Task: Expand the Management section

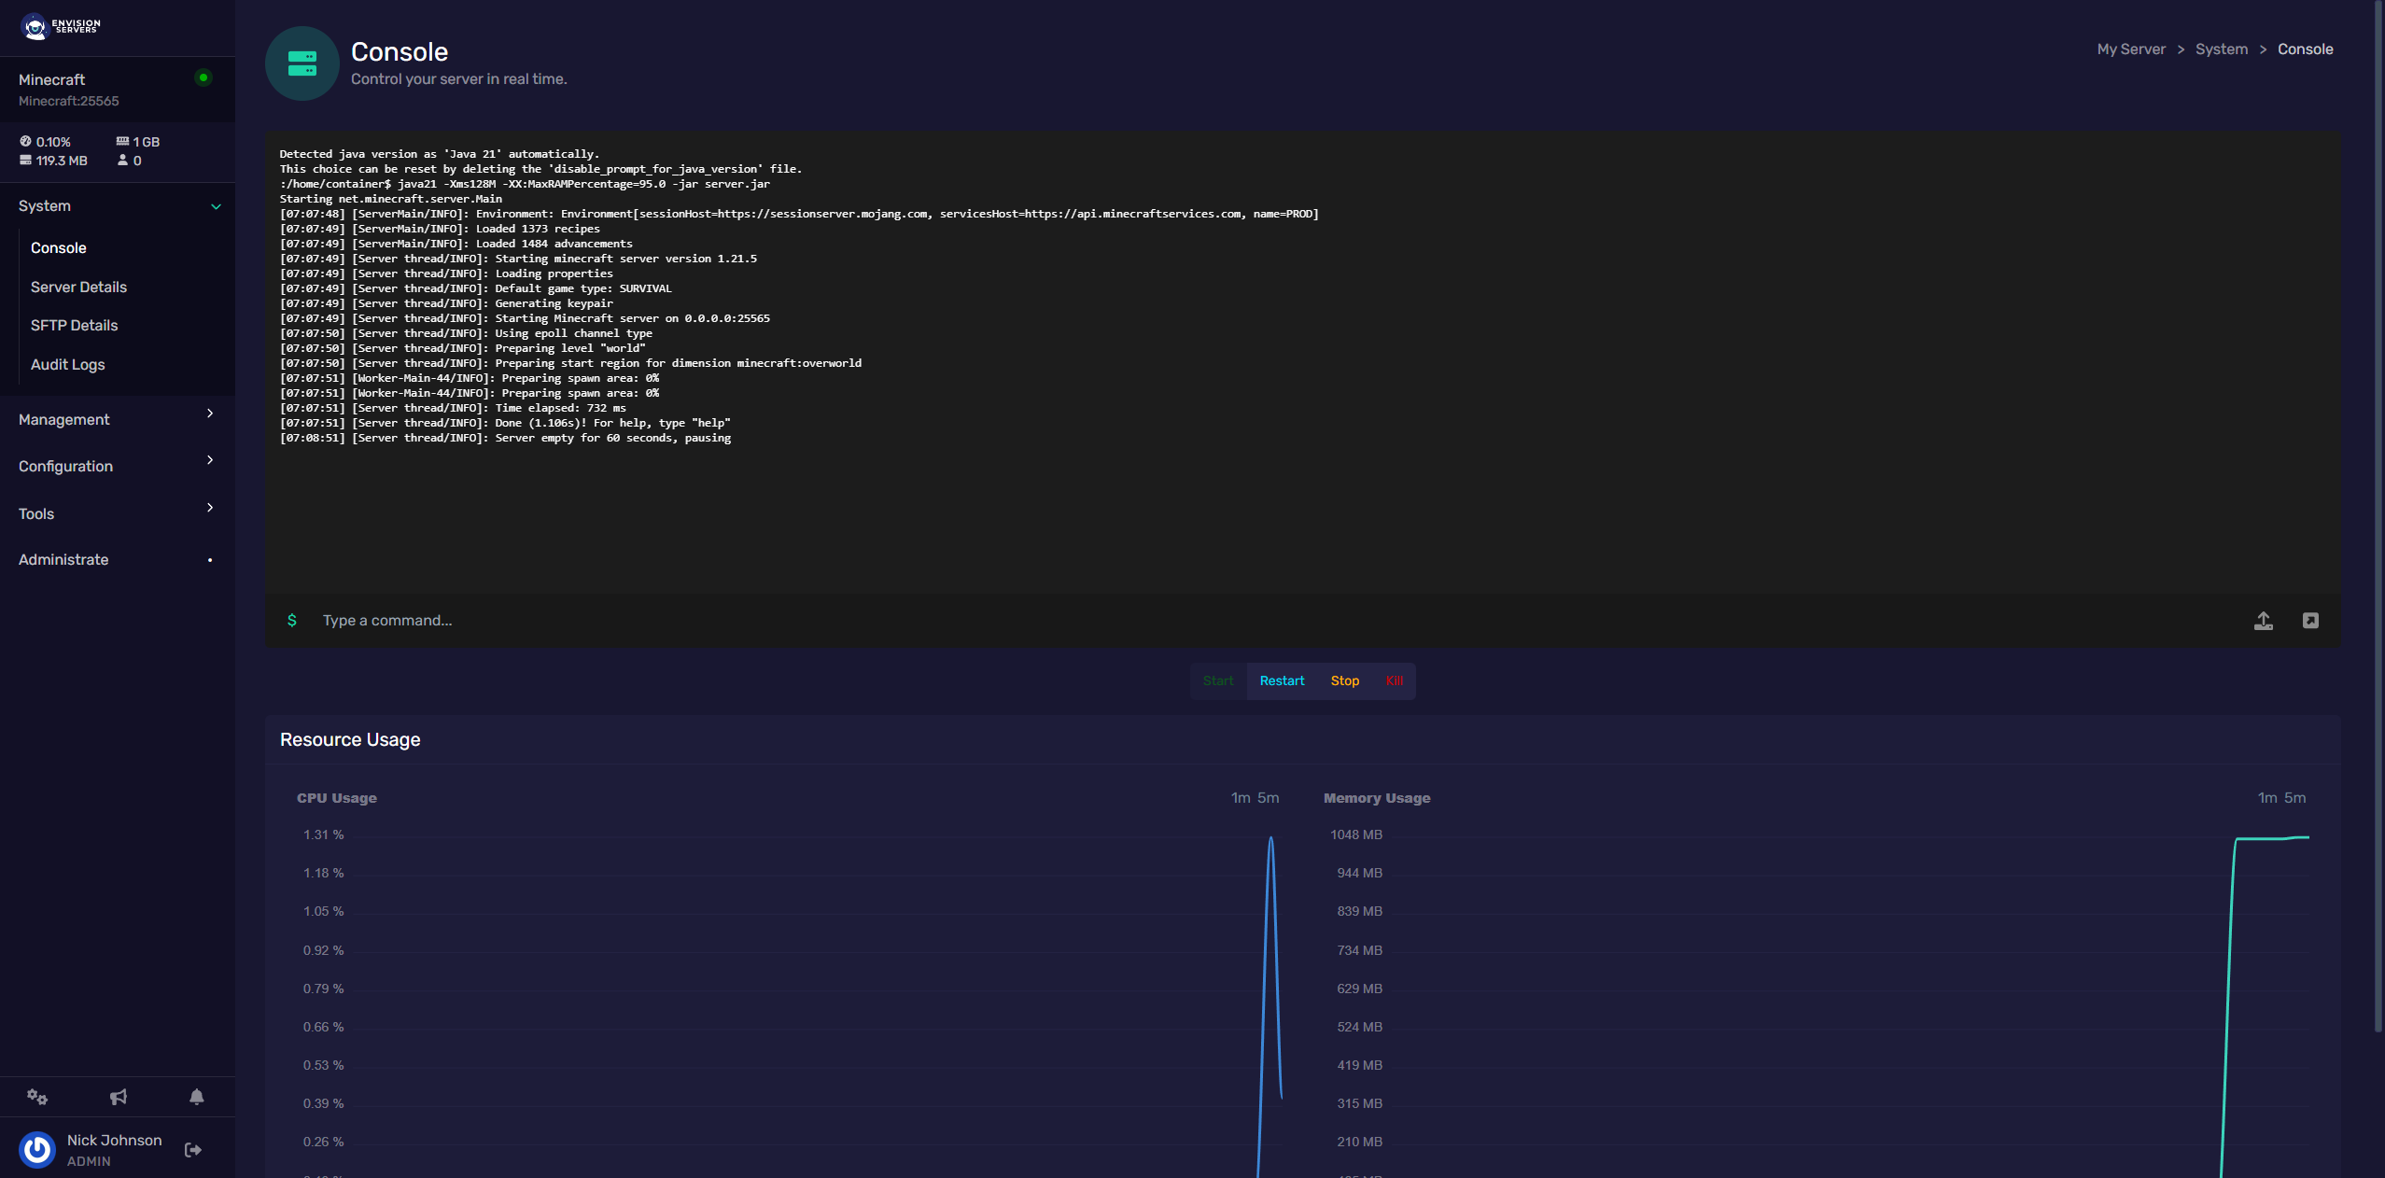Action: pos(118,419)
